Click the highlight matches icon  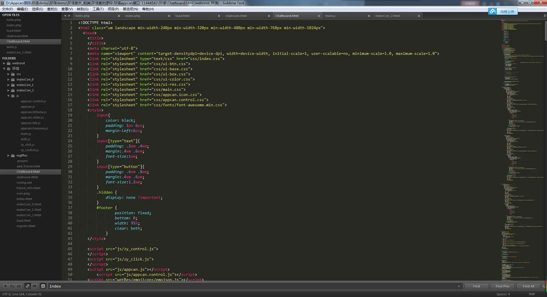click(43, 286)
